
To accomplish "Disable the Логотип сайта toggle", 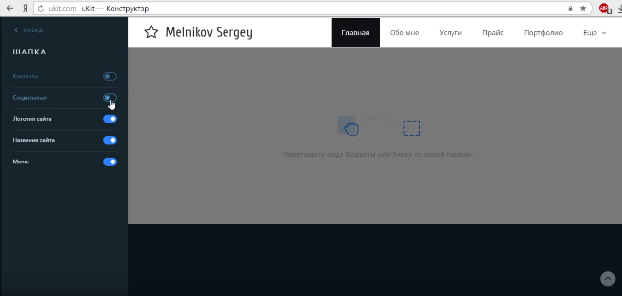I will (110, 119).
